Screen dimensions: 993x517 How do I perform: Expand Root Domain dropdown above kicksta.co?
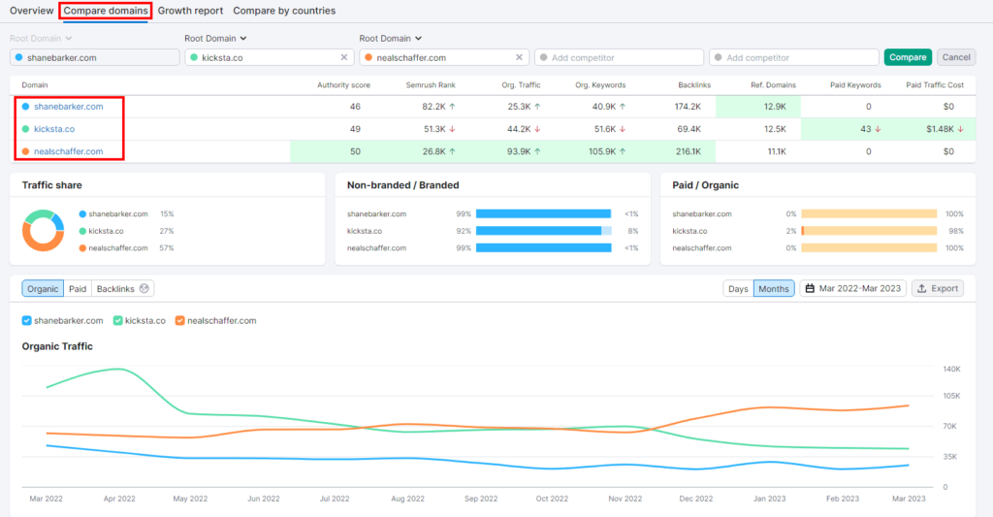point(215,39)
